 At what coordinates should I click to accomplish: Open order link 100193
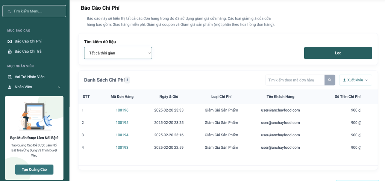(x=122, y=148)
